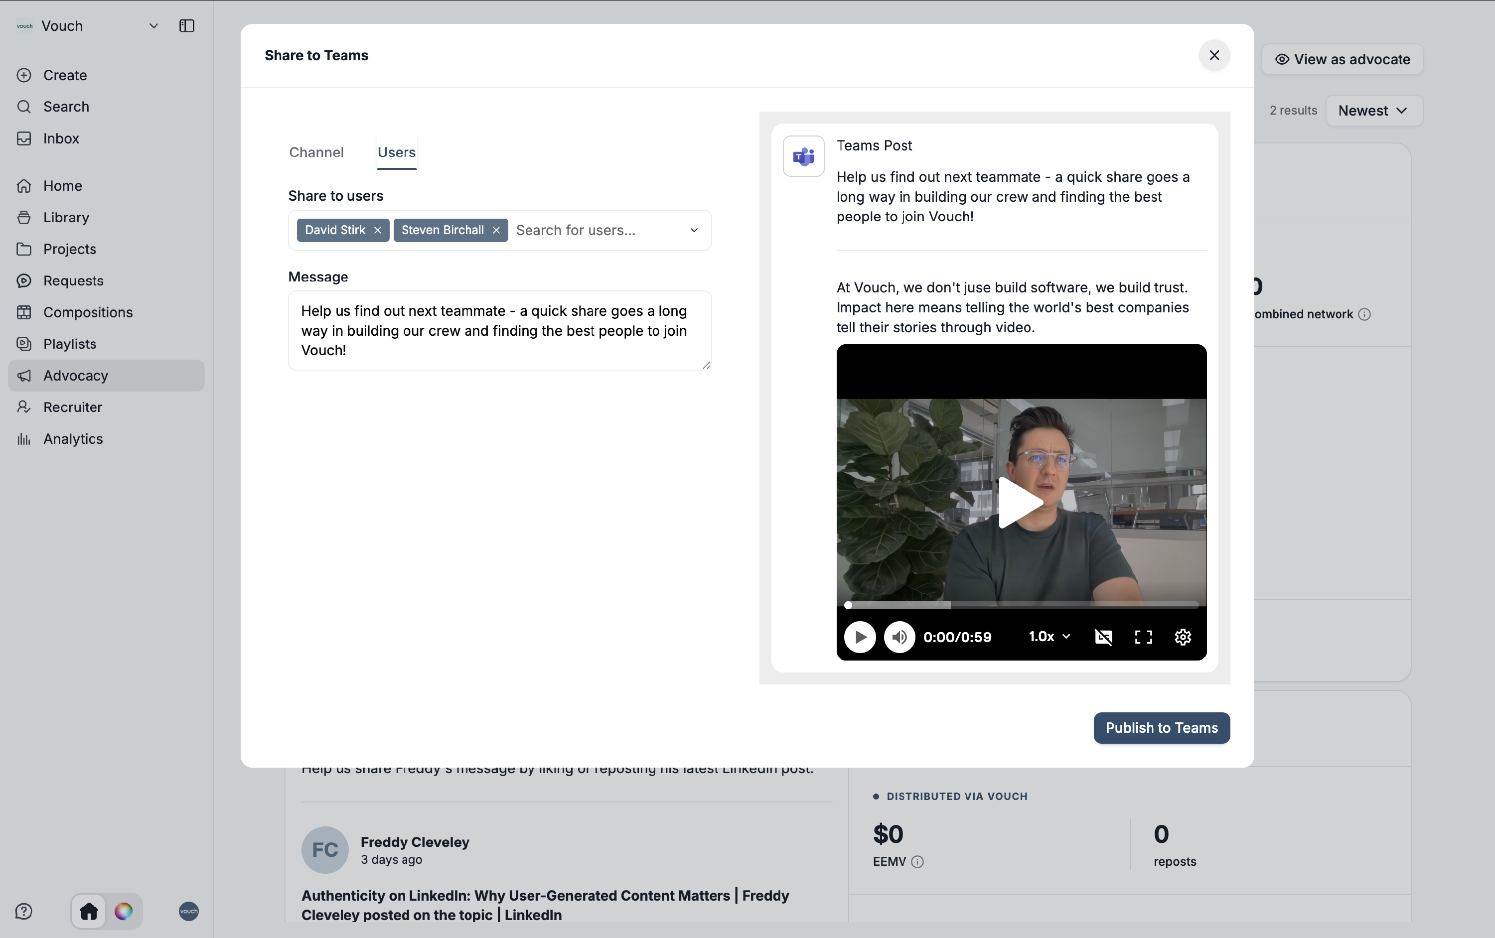Click the Microsoft Teams logo icon
This screenshot has width=1495, height=938.
(804, 156)
